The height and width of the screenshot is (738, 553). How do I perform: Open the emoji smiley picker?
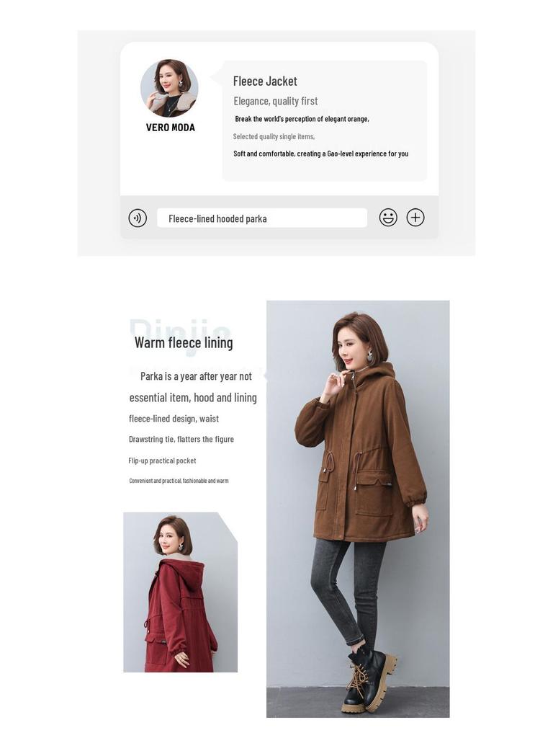point(388,218)
